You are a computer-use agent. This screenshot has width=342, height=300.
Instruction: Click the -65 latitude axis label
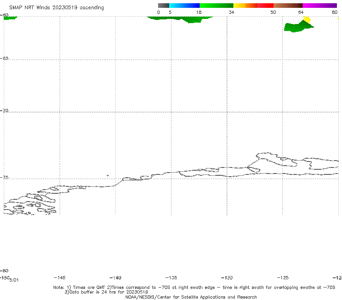pyautogui.click(x=4, y=59)
